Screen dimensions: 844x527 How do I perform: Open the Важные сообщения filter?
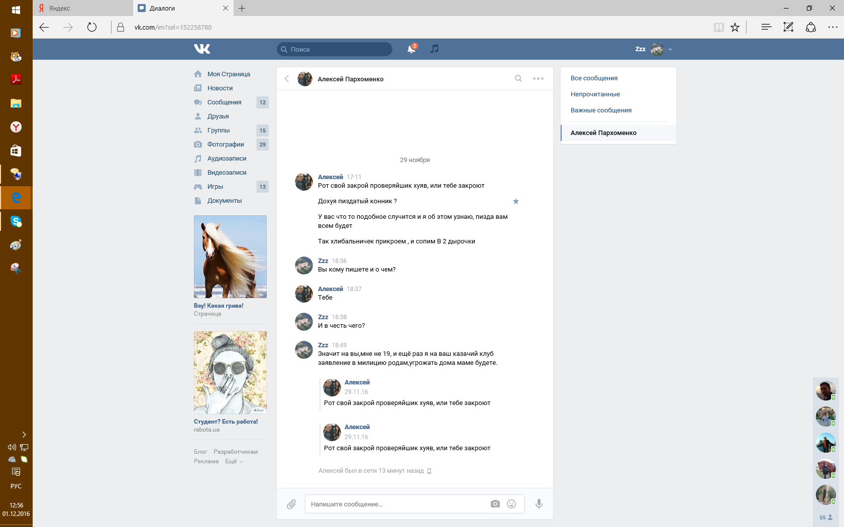coord(601,110)
